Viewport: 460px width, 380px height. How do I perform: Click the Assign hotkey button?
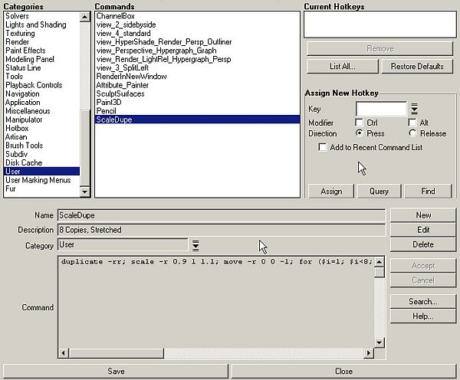(x=330, y=192)
